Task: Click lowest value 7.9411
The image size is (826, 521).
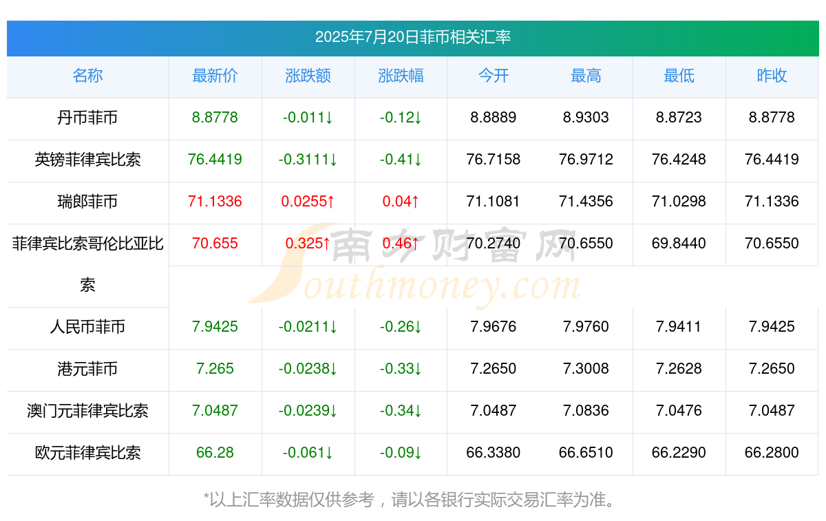Action: pyautogui.click(x=679, y=327)
